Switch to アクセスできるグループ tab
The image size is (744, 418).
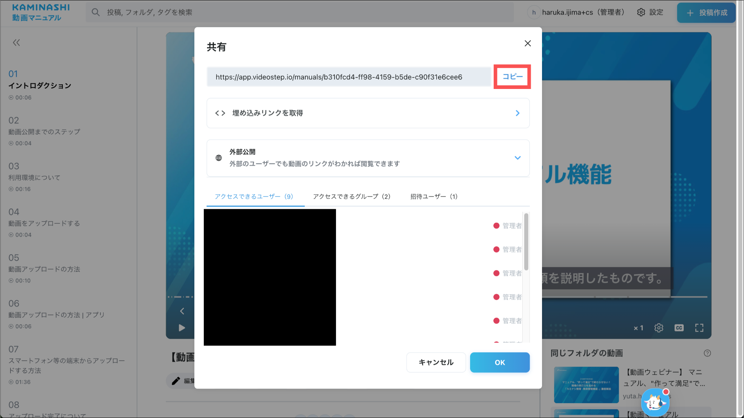pos(351,196)
